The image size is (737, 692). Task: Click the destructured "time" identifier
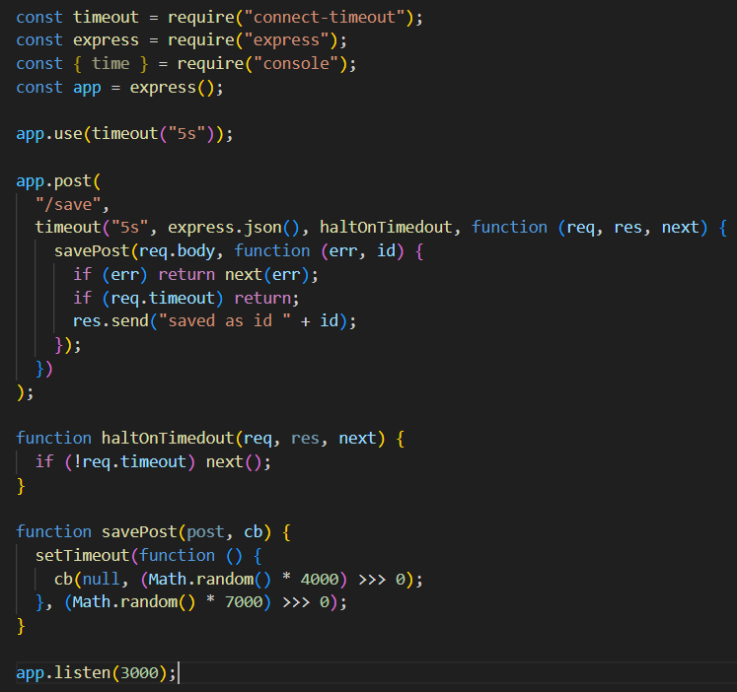click(111, 63)
